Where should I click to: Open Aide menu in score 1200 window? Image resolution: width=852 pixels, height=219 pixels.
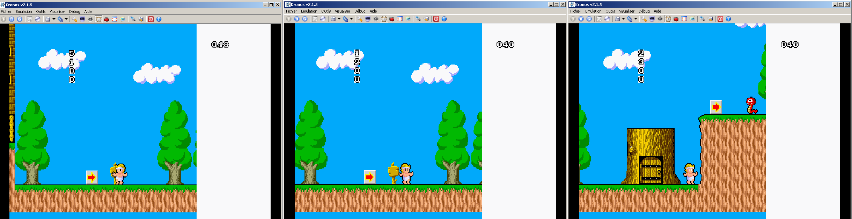(x=373, y=11)
